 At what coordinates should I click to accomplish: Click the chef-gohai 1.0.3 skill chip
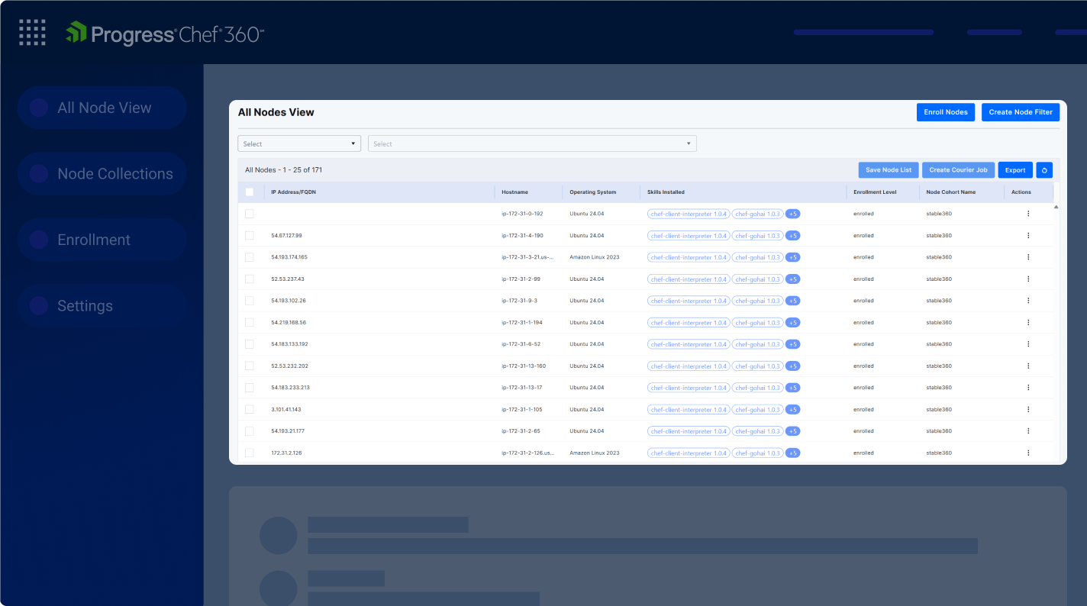coord(756,214)
